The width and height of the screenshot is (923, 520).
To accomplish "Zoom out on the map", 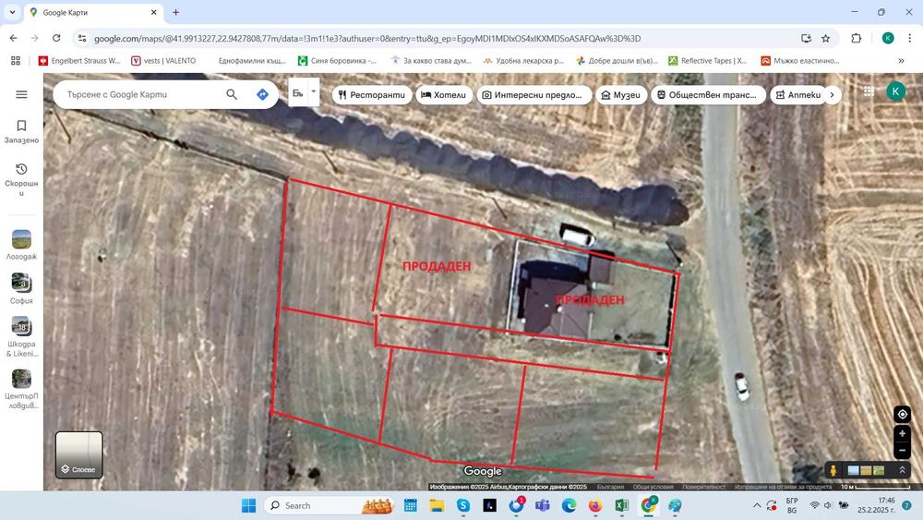I will click(903, 451).
